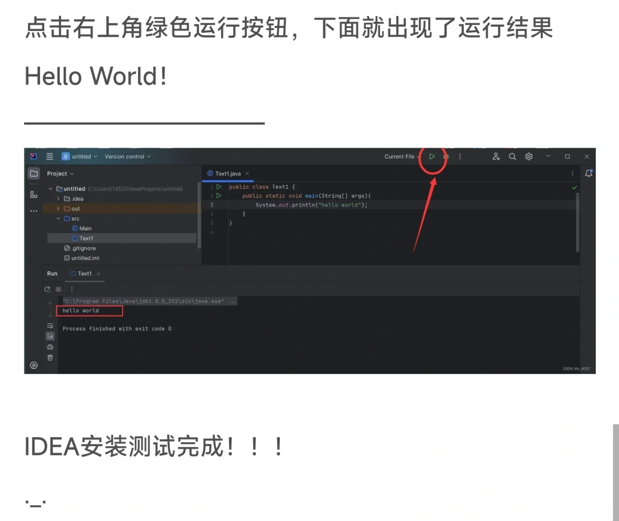
Task: Click the page scrollbar at right edge
Action: 616,473
